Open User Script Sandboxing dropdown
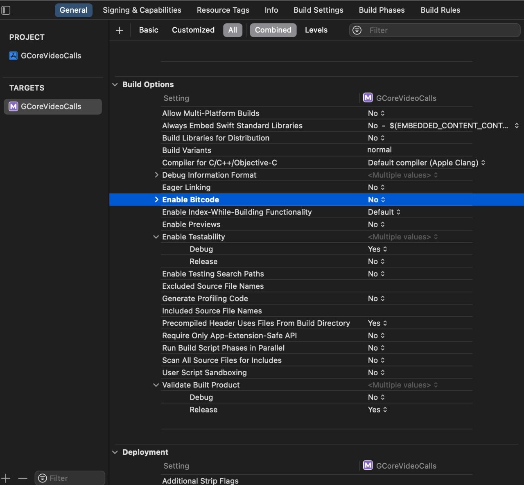 pos(376,373)
